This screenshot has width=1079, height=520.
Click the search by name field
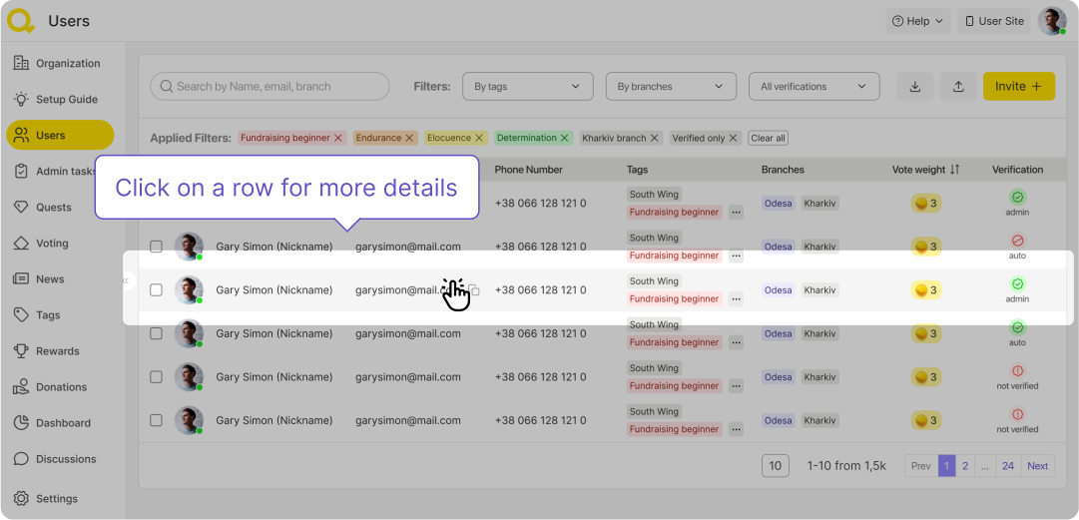[x=270, y=87]
